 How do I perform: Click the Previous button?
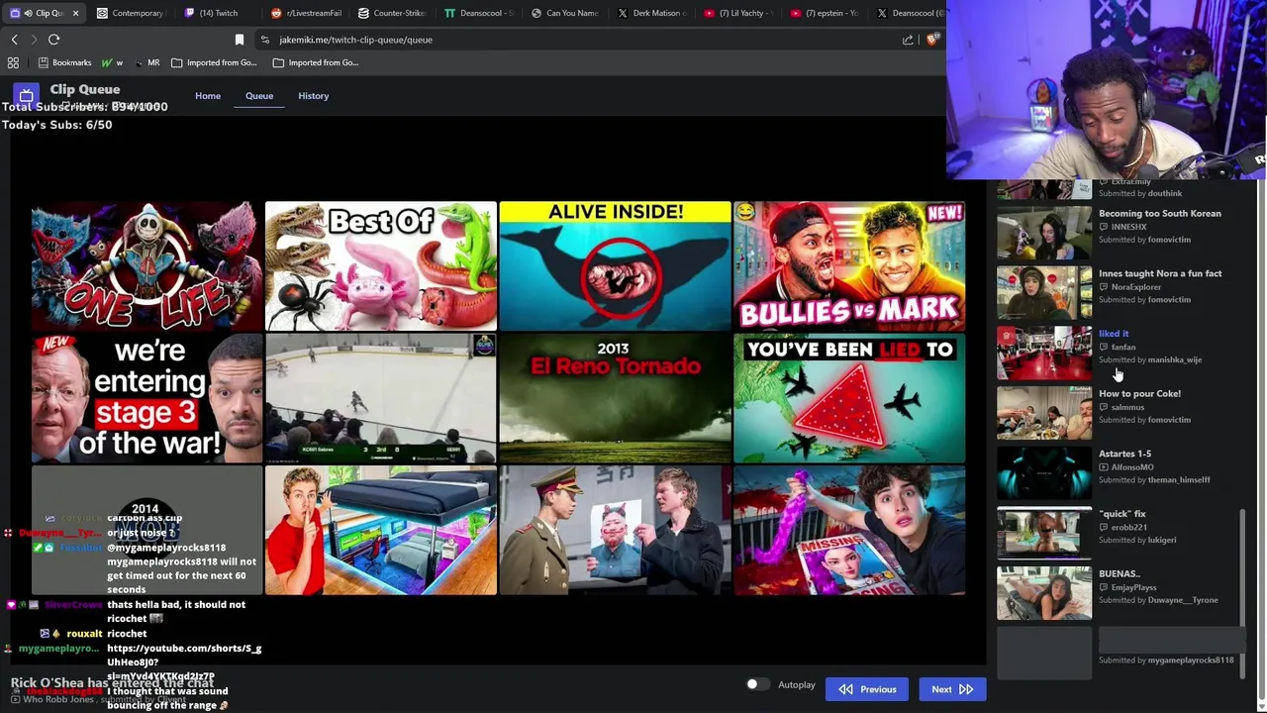[x=867, y=689]
